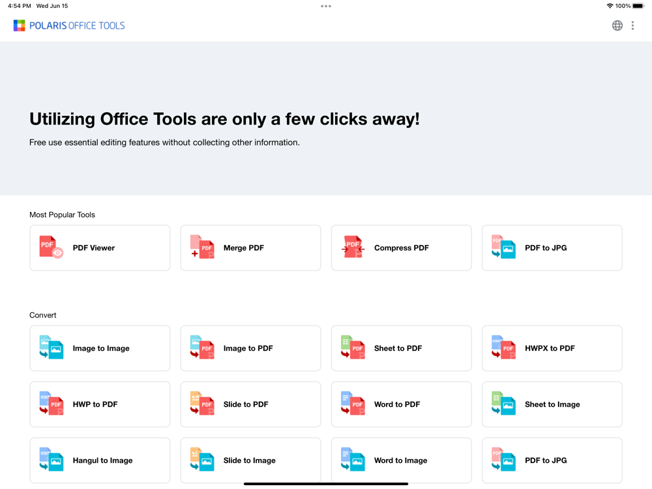The image size is (652, 489).
Task: Tap the Polaris Office Tools logo
Action: coord(69,26)
